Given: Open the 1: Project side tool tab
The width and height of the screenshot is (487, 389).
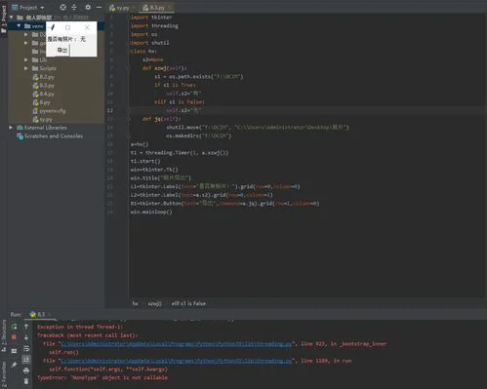Looking at the screenshot, I should [4, 19].
